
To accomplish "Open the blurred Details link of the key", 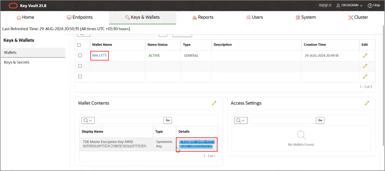I will click(x=197, y=144).
